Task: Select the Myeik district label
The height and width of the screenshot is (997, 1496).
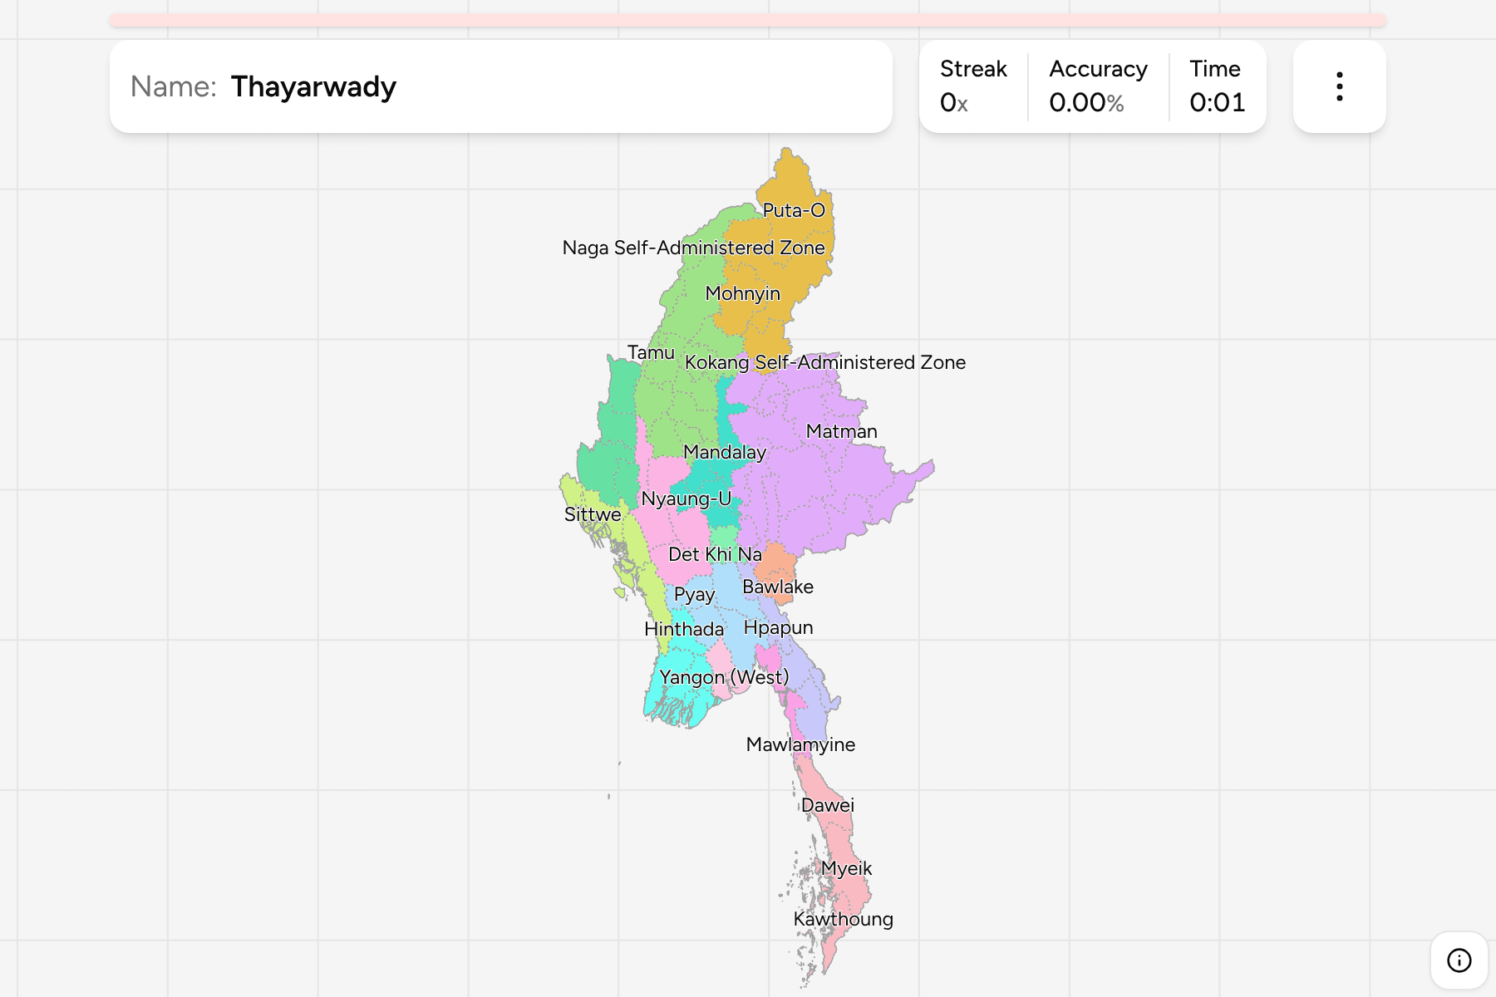Action: tap(846, 868)
